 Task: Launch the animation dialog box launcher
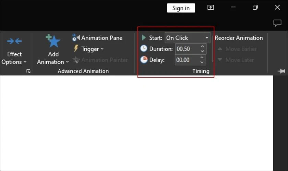click(x=28, y=71)
